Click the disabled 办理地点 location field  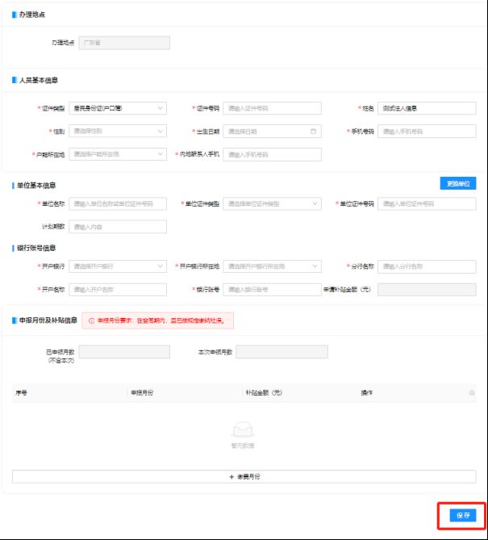(x=124, y=43)
